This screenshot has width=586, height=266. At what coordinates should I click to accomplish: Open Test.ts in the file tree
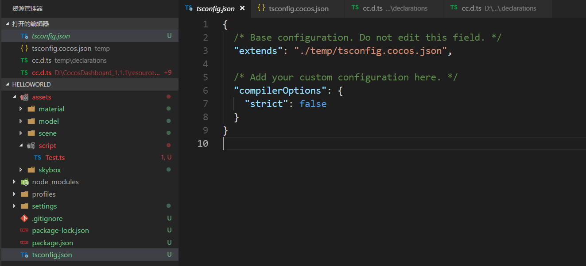click(55, 158)
